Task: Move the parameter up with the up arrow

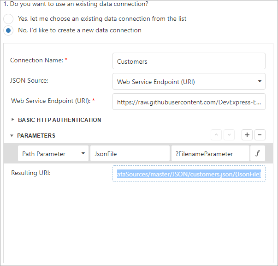Action: pos(217,135)
